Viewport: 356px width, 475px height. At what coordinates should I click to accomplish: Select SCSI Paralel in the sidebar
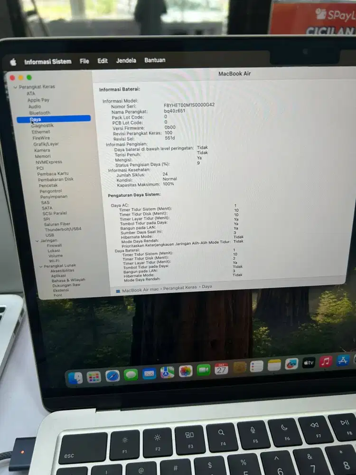tap(55, 213)
